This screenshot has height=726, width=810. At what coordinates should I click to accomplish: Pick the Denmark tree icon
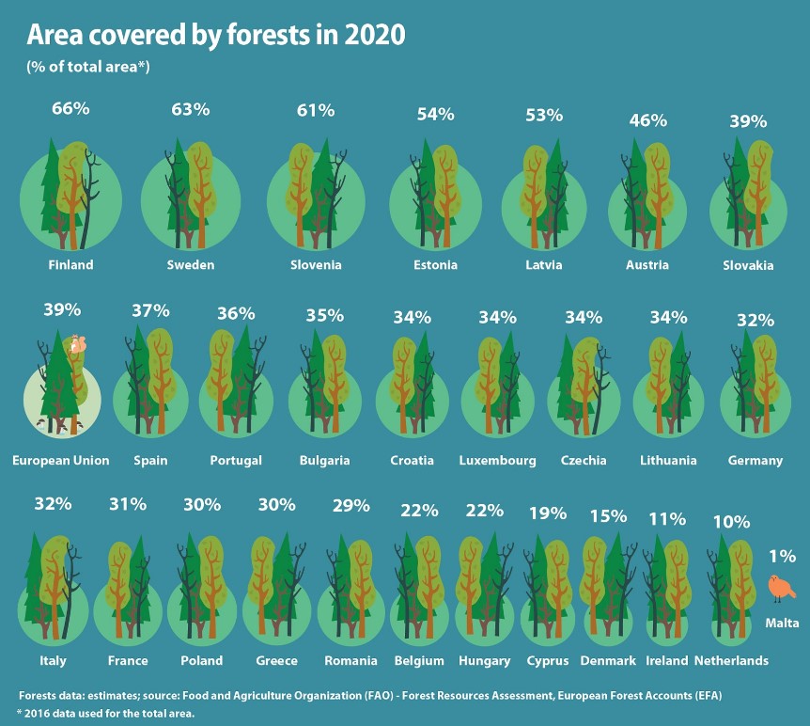[x=608, y=588]
